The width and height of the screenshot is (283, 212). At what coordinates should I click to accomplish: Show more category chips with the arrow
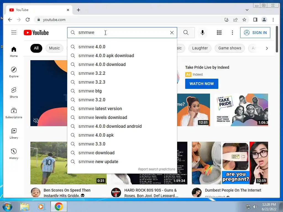coord(267,48)
